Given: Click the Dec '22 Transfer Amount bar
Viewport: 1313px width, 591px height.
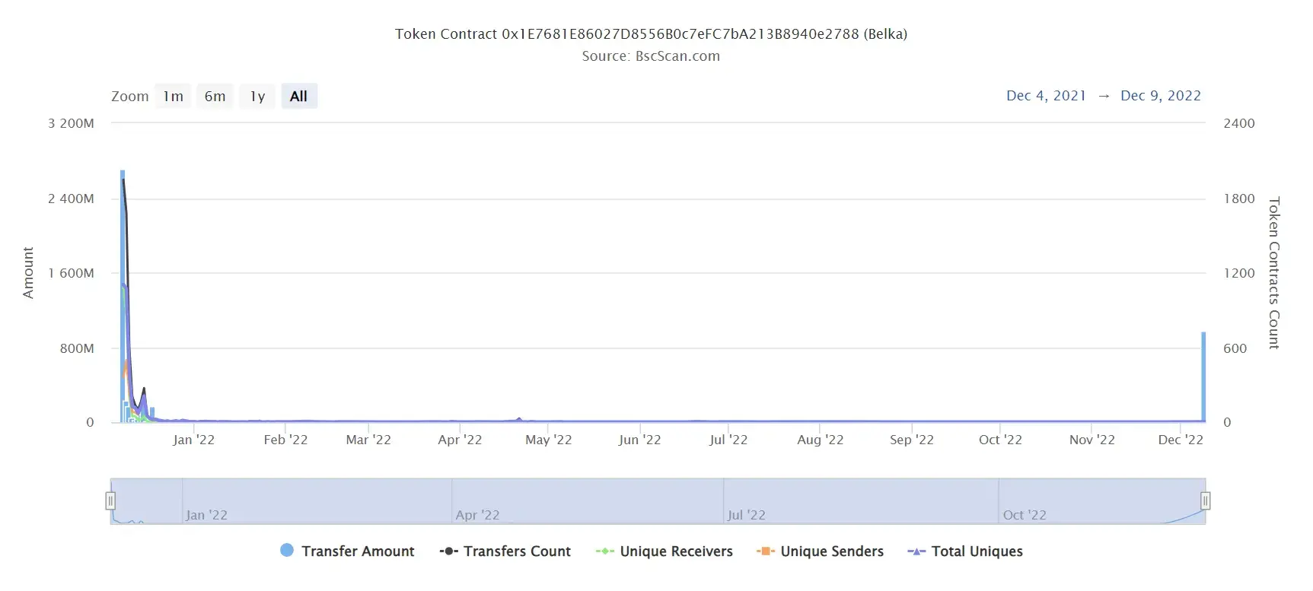Looking at the screenshot, I should point(1203,377).
